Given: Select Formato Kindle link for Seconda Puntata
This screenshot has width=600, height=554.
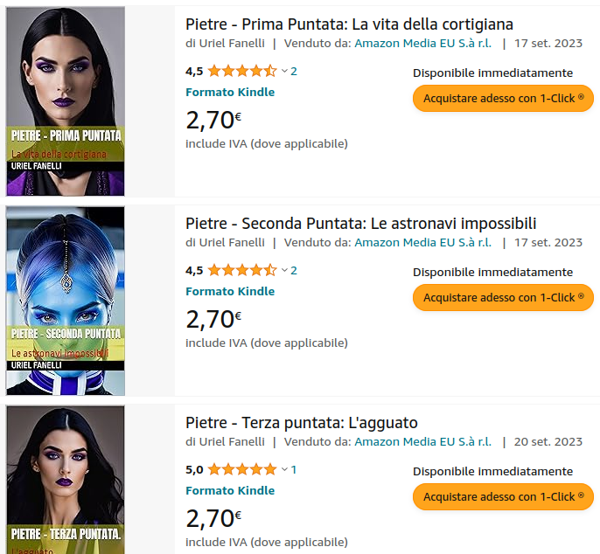Looking at the screenshot, I should pyautogui.click(x=230, y=291).
